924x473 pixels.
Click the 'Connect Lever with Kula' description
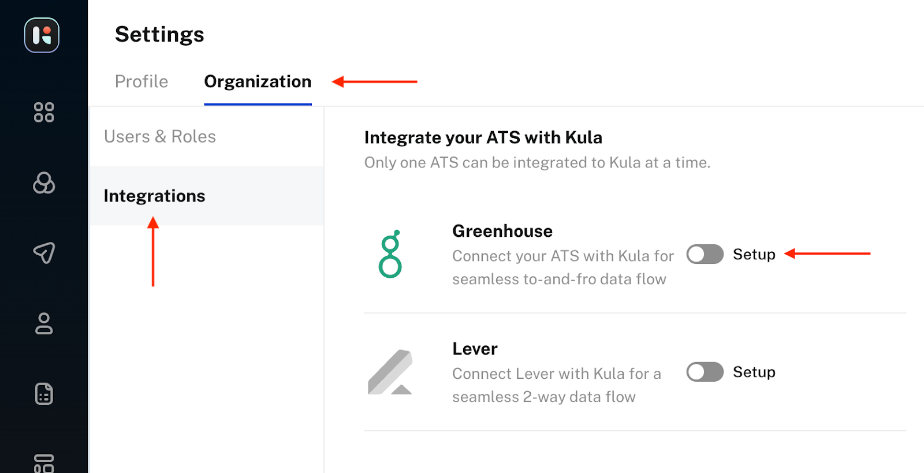[557, 385]
